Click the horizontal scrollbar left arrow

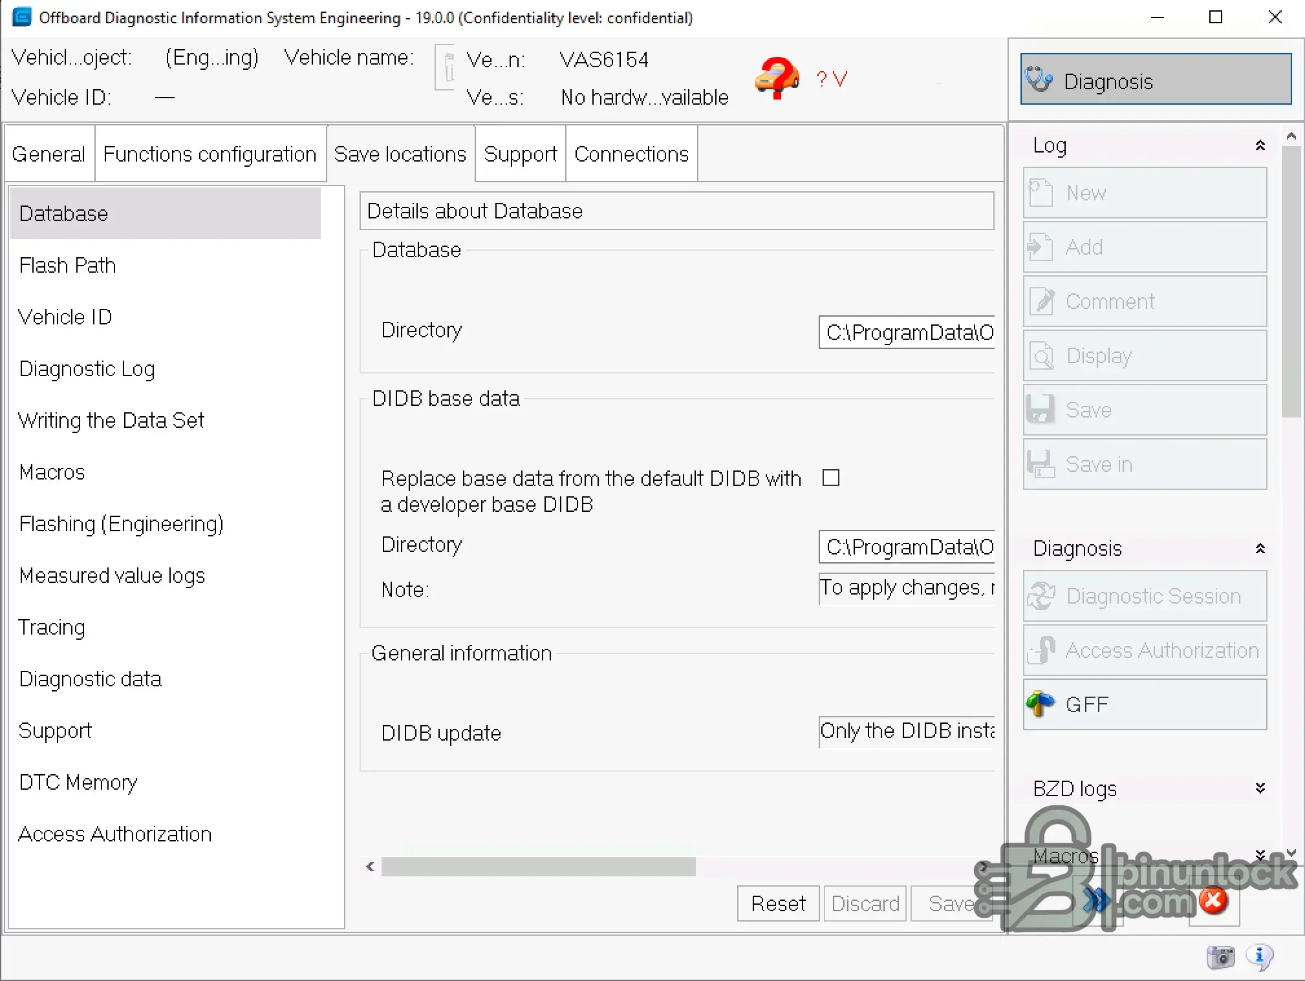[370, 867]
